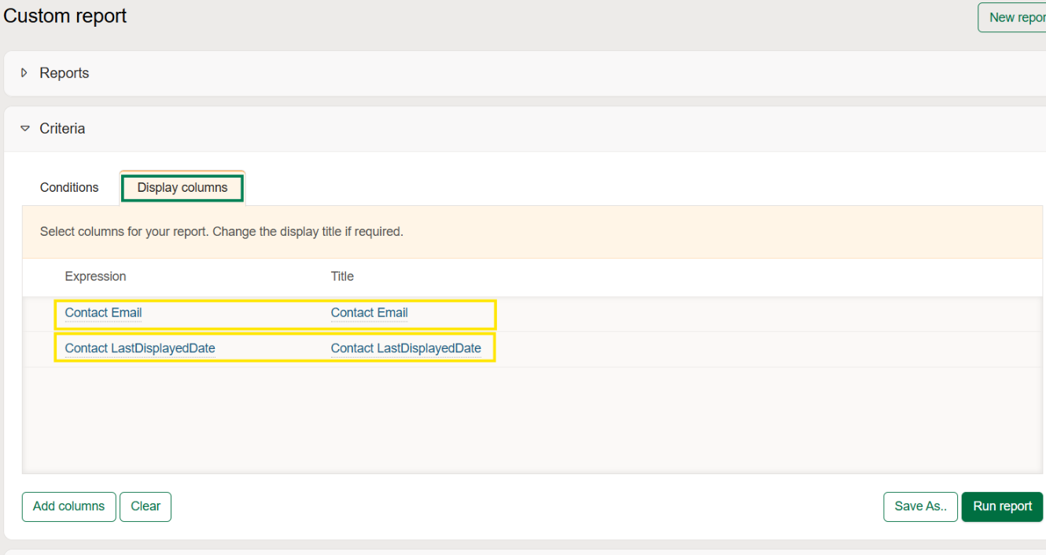Viewport: 1046px width, 555px height.
Task: Run the report
Action: click(x=1002, y=506)
